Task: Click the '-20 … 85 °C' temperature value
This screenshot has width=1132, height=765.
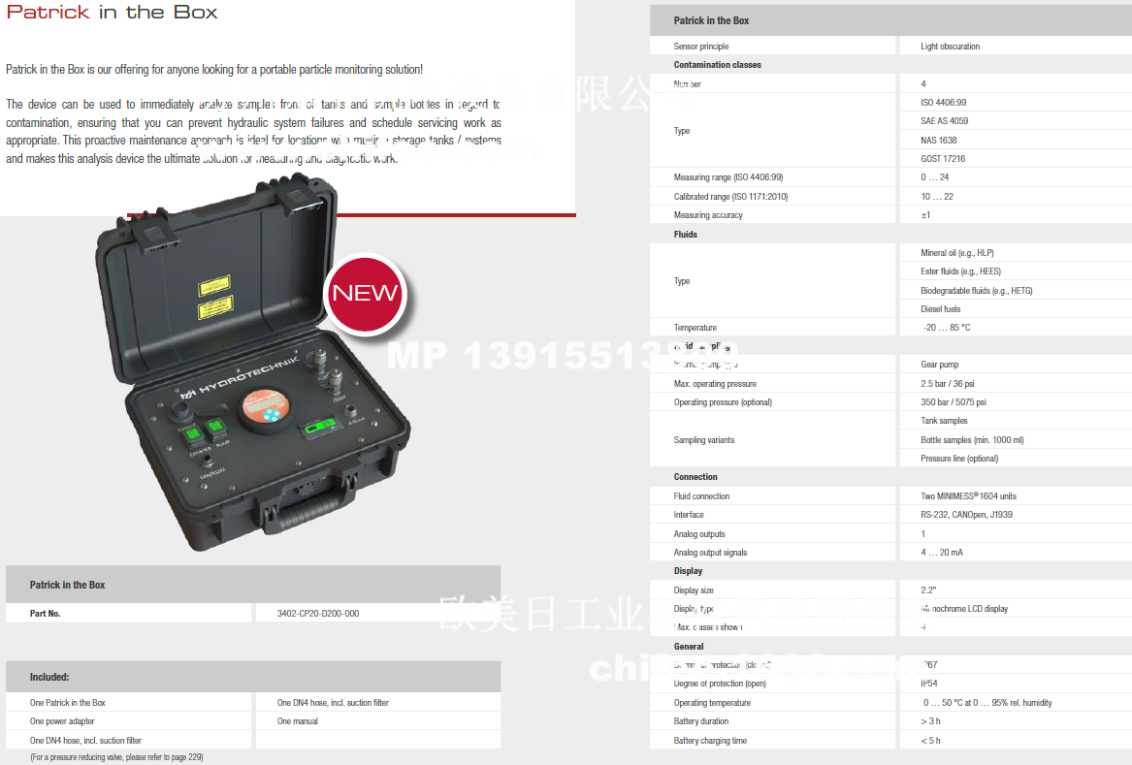Action: 947,328
